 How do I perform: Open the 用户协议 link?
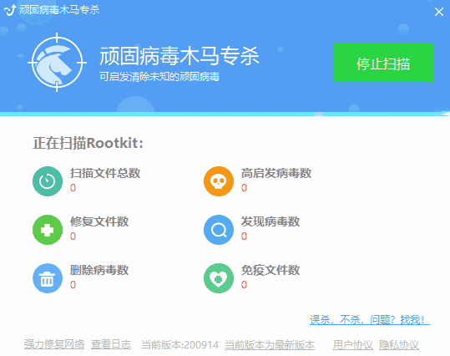pos(352,344)
